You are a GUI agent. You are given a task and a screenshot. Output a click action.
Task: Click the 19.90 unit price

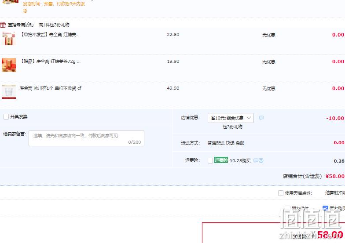[173, 62]
